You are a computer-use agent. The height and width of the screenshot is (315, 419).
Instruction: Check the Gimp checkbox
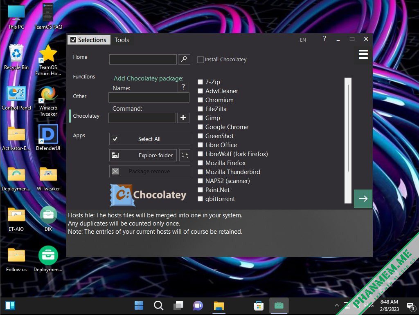[x=200, y=118]
